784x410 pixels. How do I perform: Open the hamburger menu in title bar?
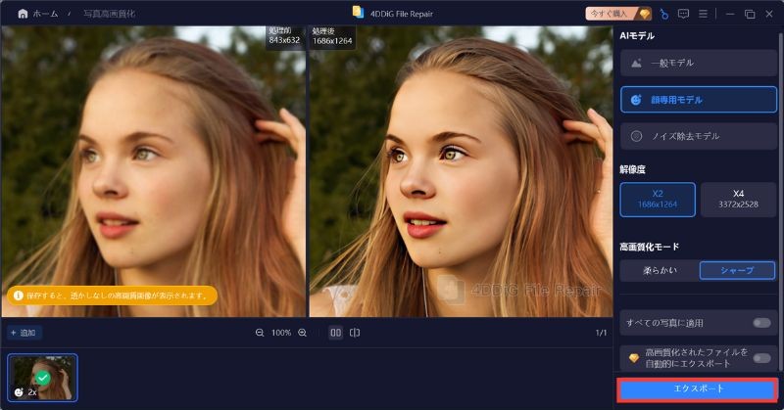tap(703, 14)
